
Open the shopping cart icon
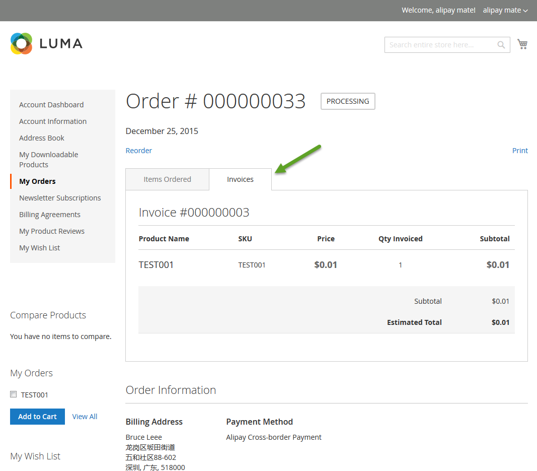coord(522,44)
